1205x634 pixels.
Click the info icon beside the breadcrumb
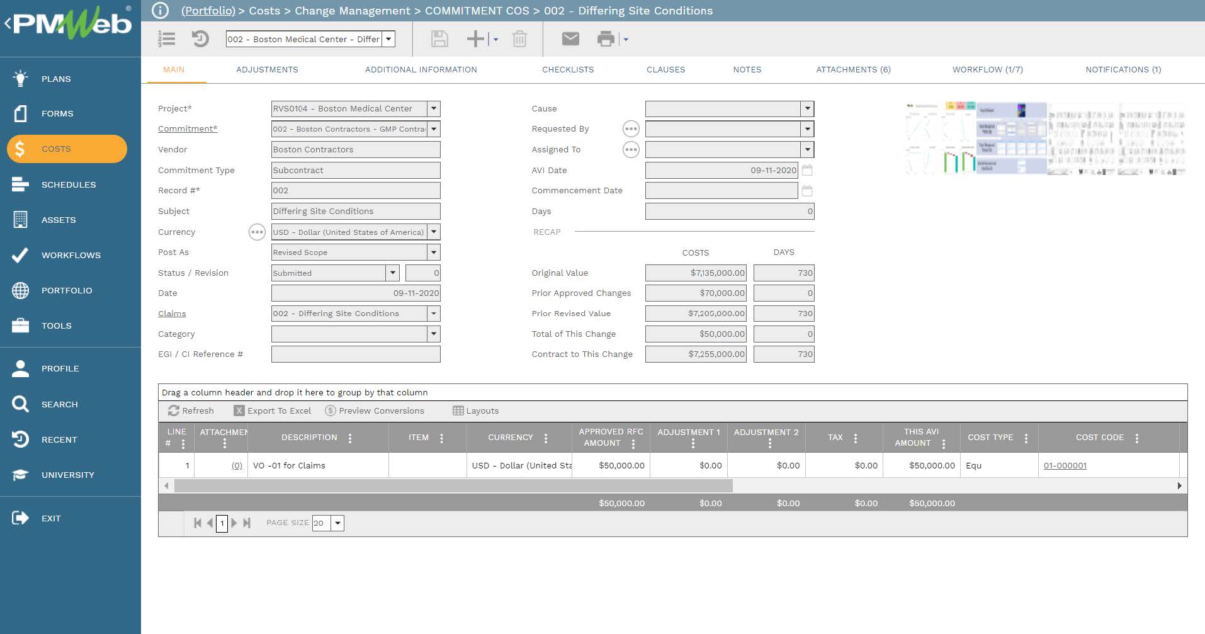pyautogui.click(x=161, y=11)
